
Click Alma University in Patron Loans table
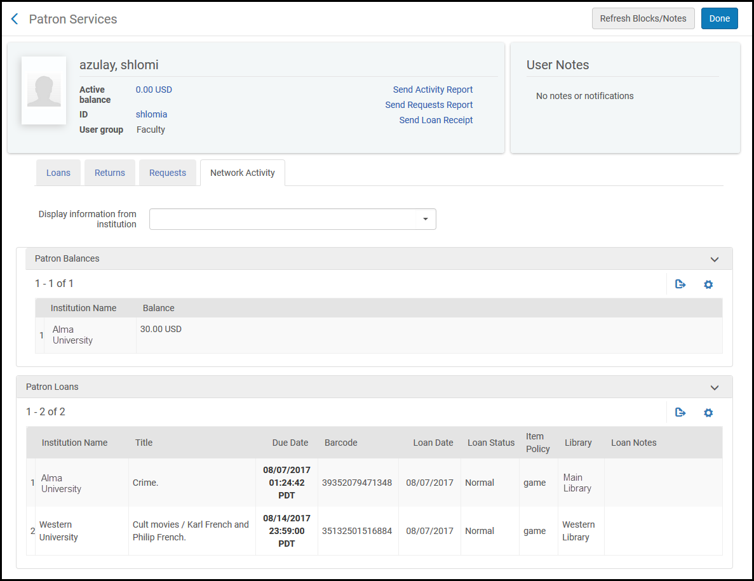click(x=61, y=483)
